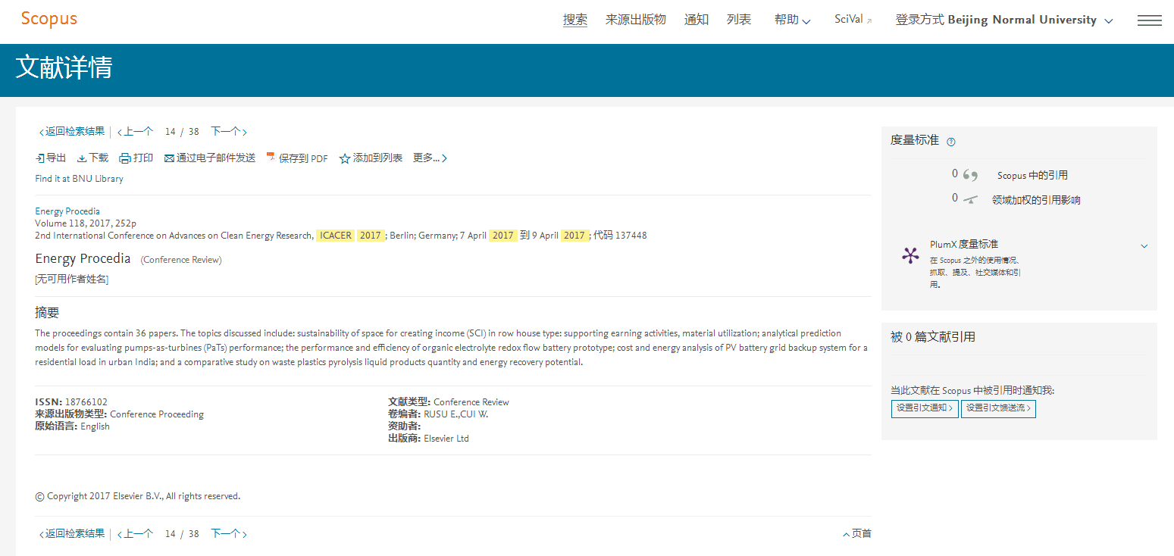Click the Print (打印) icon

125,158
